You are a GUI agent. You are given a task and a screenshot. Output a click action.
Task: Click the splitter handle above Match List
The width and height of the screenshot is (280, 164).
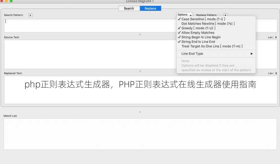click(140, 112)
